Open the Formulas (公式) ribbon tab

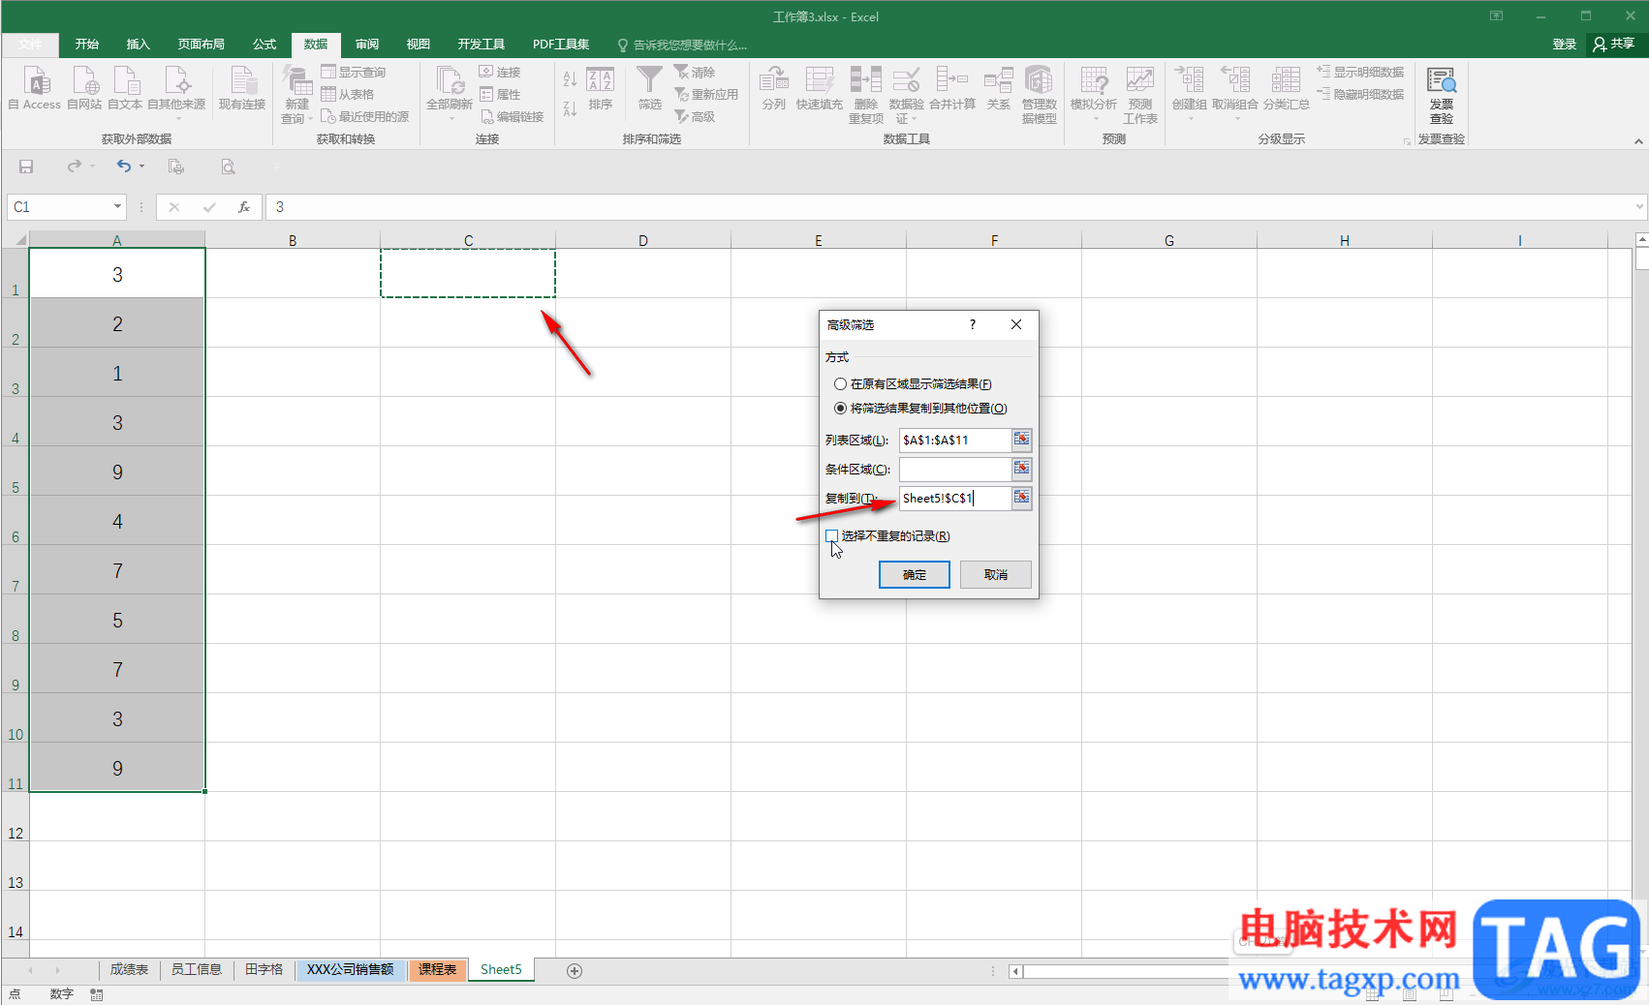coord(264,45)
